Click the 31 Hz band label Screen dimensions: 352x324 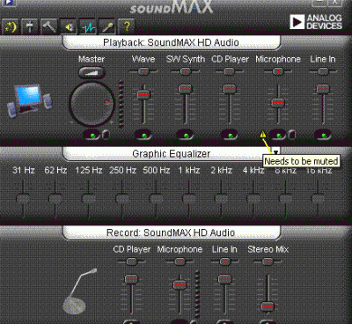coord(24,170)
